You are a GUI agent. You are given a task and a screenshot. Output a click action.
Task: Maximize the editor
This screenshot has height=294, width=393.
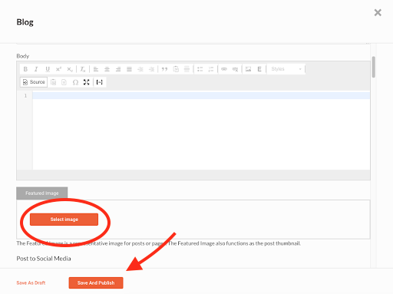click(86, 82)
